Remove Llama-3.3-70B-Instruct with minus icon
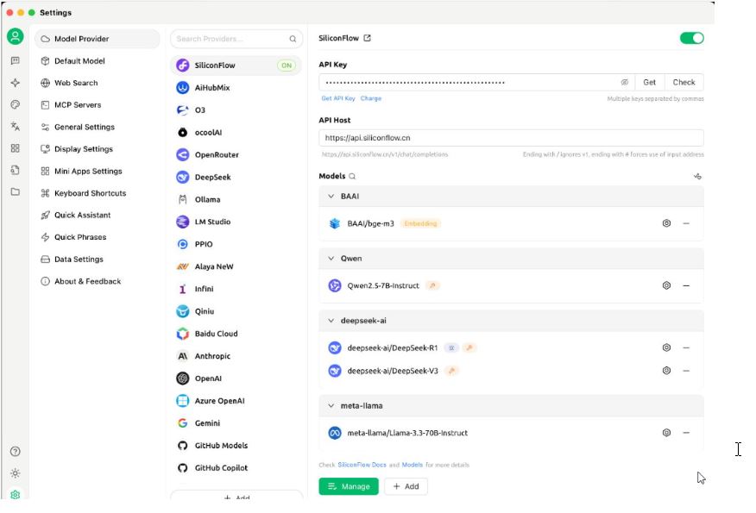Viewport: 756px width, 513px height. point(686,433)
